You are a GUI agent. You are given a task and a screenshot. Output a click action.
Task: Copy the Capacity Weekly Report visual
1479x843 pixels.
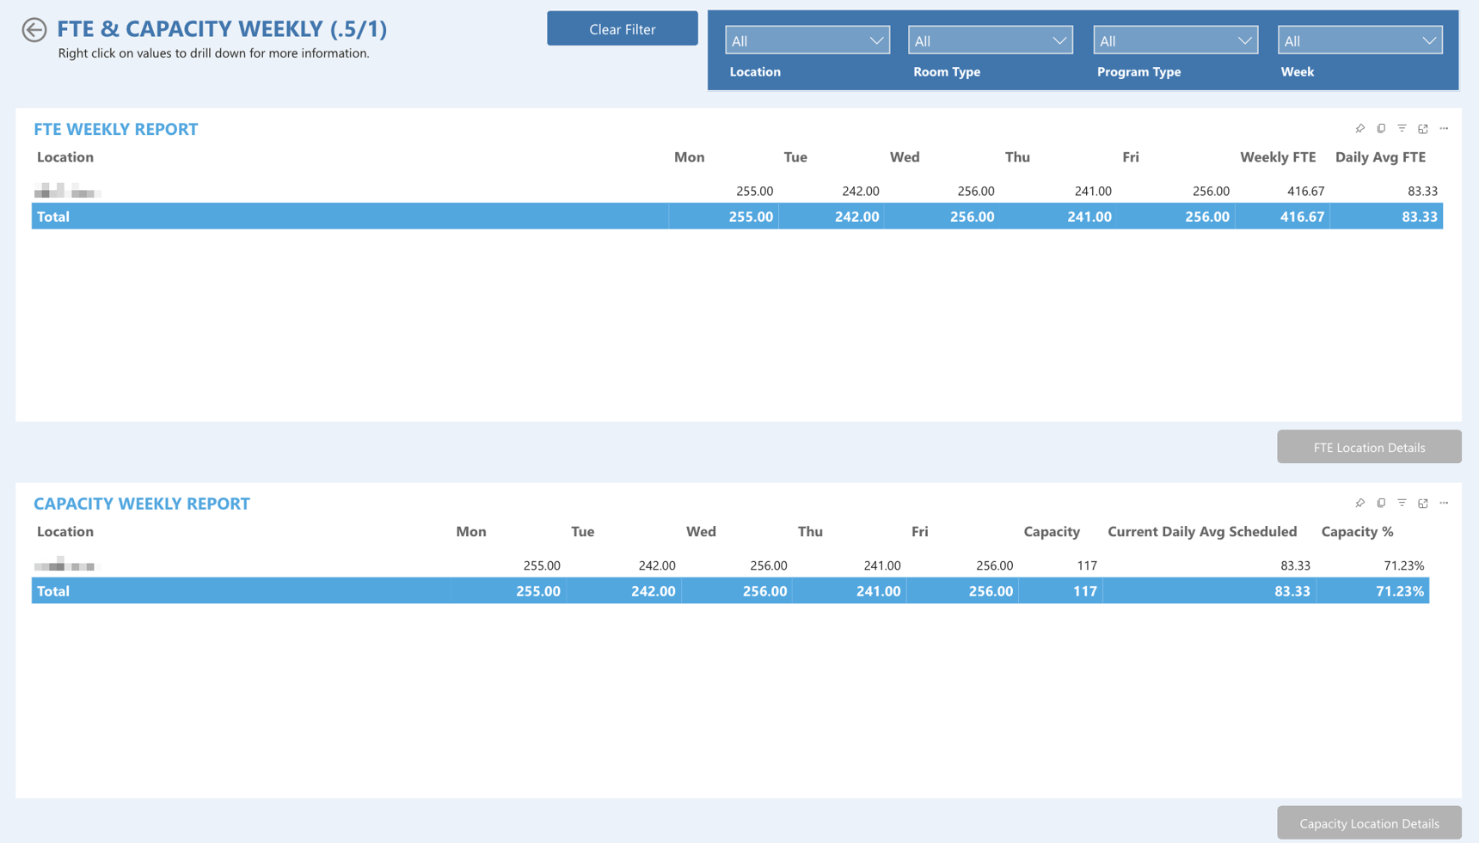pos(1381,503)
